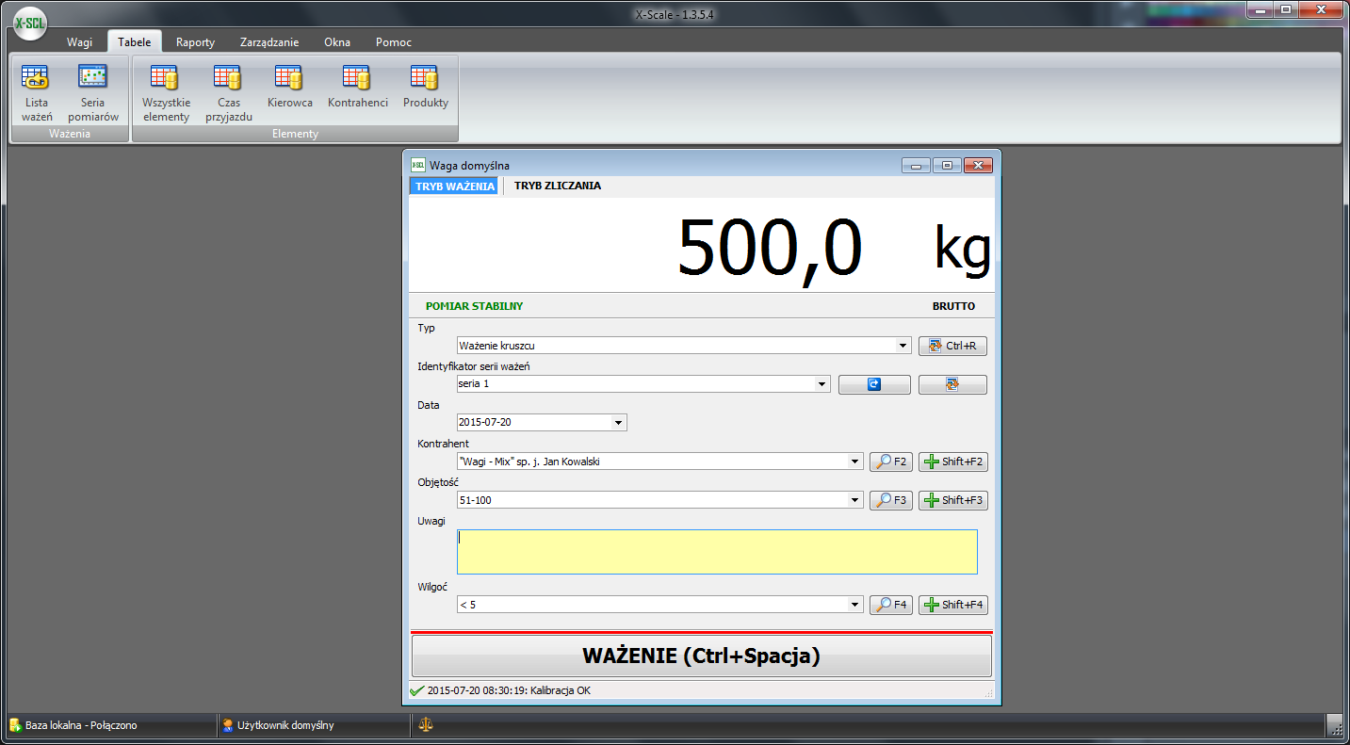Open the Data date picker dropdown
This screenshot has width=1350, height=745.
coord(618,423)
